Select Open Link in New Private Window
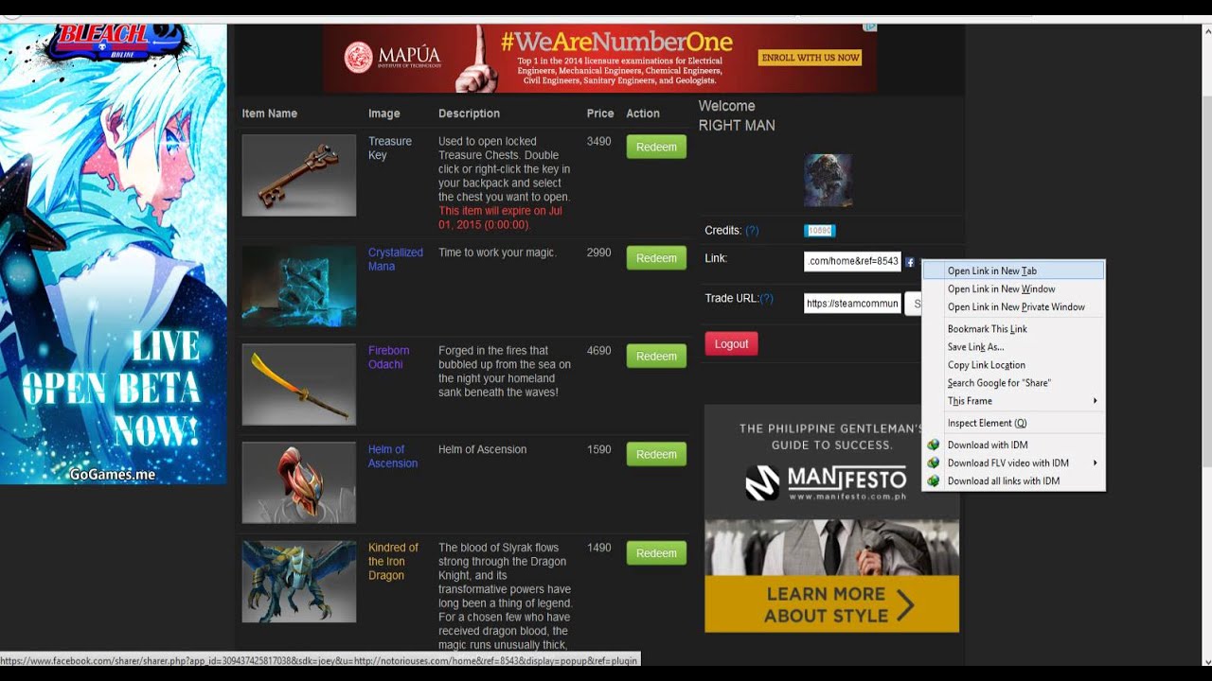This screenshot has width=1212, height=681. 1013,306
